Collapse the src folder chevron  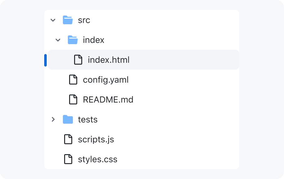(x=53, y=20)
